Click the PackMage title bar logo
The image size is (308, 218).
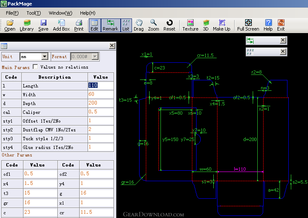coord(3,3)
